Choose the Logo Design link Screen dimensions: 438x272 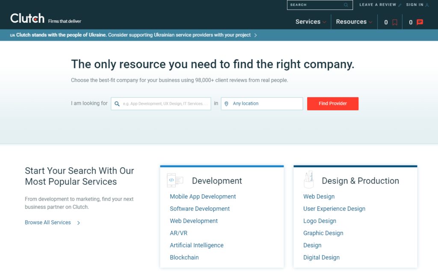(320, 221)
